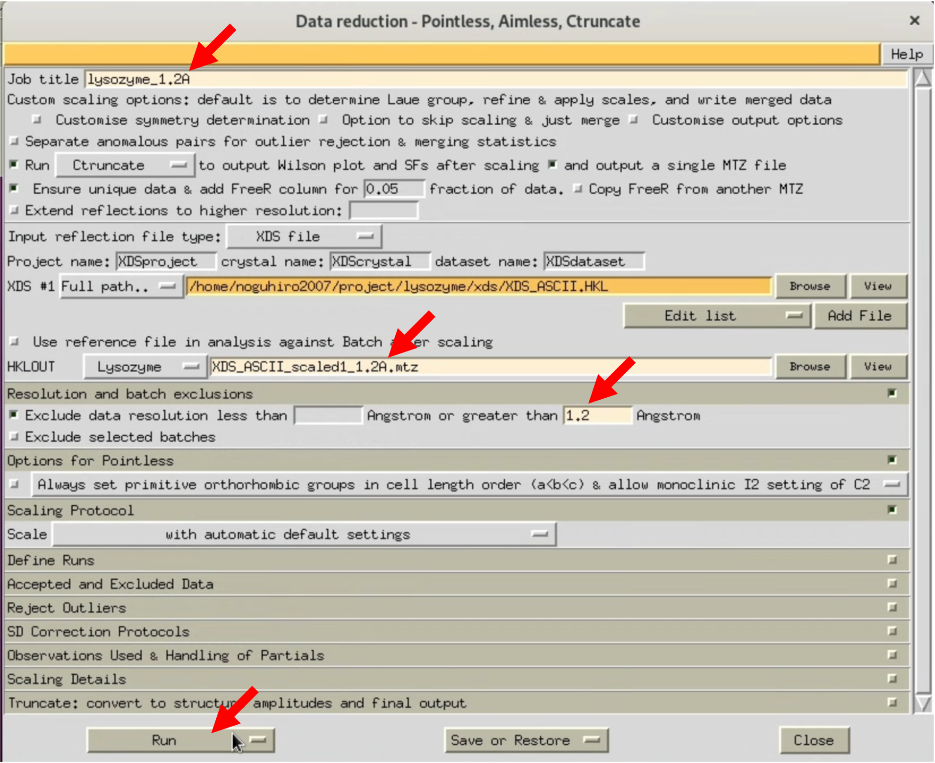
Task: Open the SD Correction Protocols section
Action: pos(892,631)
